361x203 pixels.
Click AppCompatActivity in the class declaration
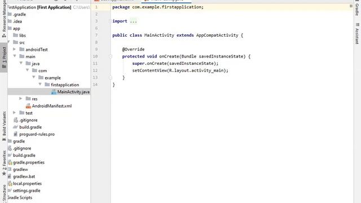tap(217, 35)
